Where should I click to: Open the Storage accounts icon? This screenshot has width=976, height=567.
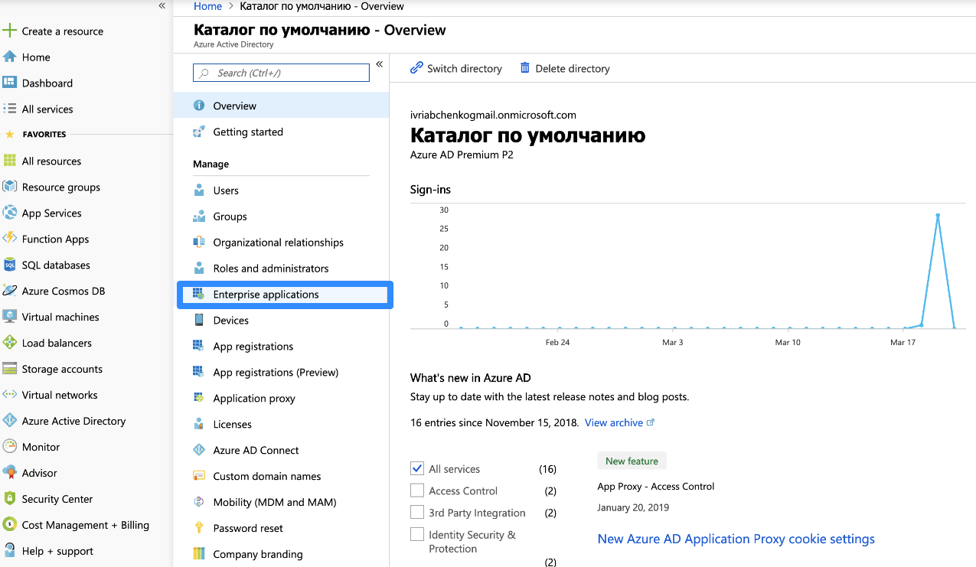pyautogui.click(x=9, y=369)
